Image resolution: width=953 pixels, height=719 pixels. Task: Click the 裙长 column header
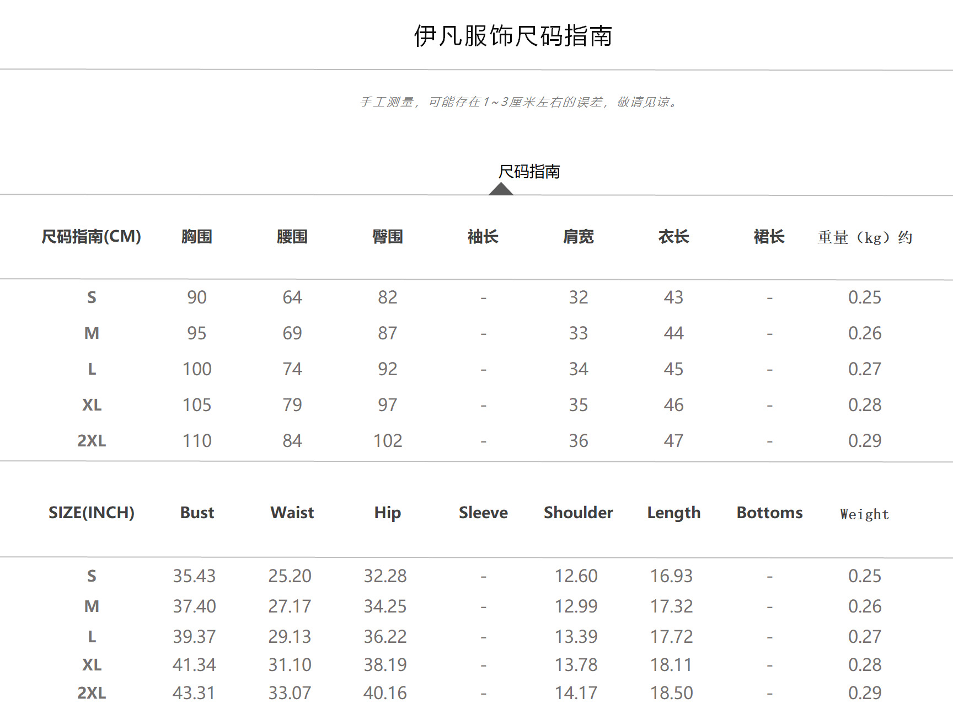[x=769, y=237]
